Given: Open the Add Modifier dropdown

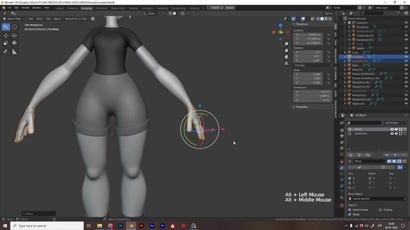Looking at the screenshot, I should tap(396, 123).
